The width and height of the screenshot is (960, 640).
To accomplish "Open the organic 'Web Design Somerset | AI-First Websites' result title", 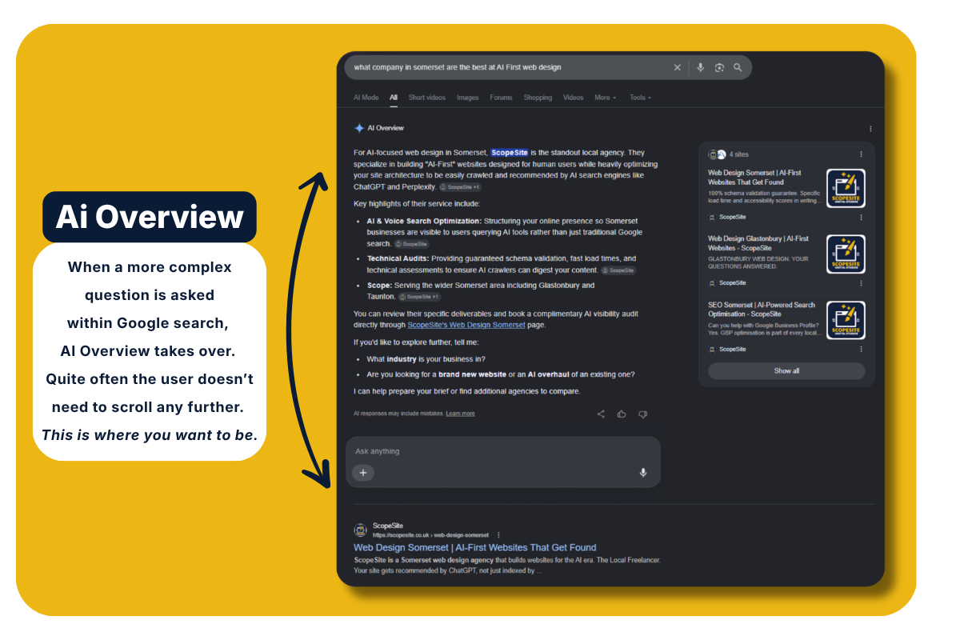I will 475,548.
